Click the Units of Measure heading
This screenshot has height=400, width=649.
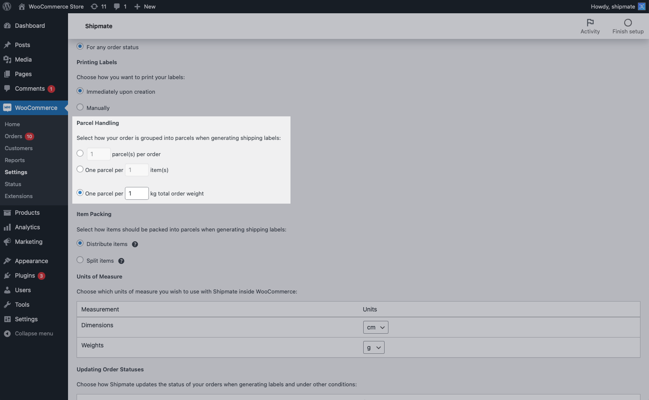[x=99, y=276]
